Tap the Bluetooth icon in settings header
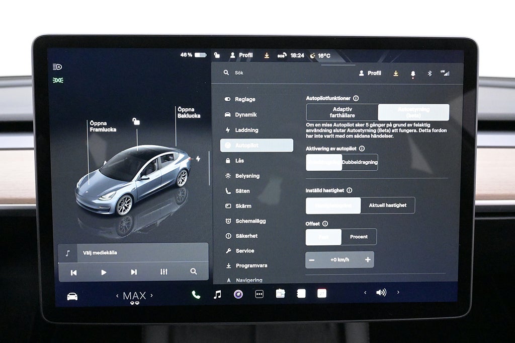Screen dimensions: 515x343 click(430, 74)
